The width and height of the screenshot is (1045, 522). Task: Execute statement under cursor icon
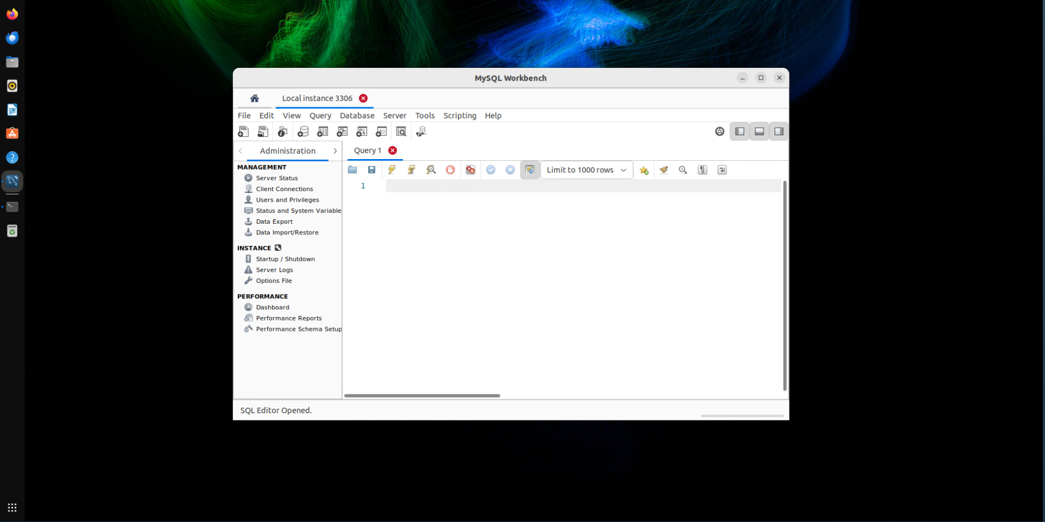(411, 170)
